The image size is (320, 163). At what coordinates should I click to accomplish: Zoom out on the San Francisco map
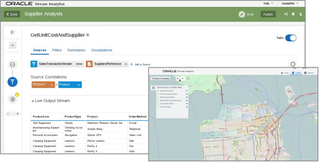click(183, 79)
